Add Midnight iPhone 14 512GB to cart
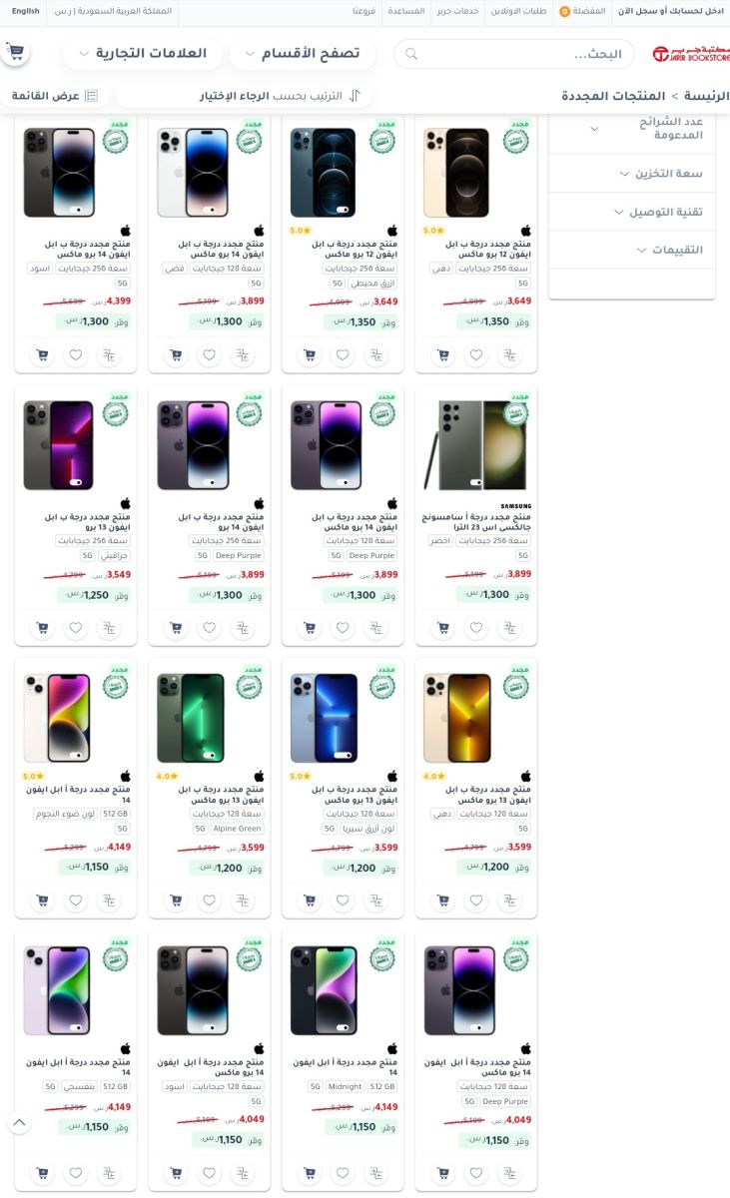The width and height of the screenshot is (730, 1198). coord(310,1173)
